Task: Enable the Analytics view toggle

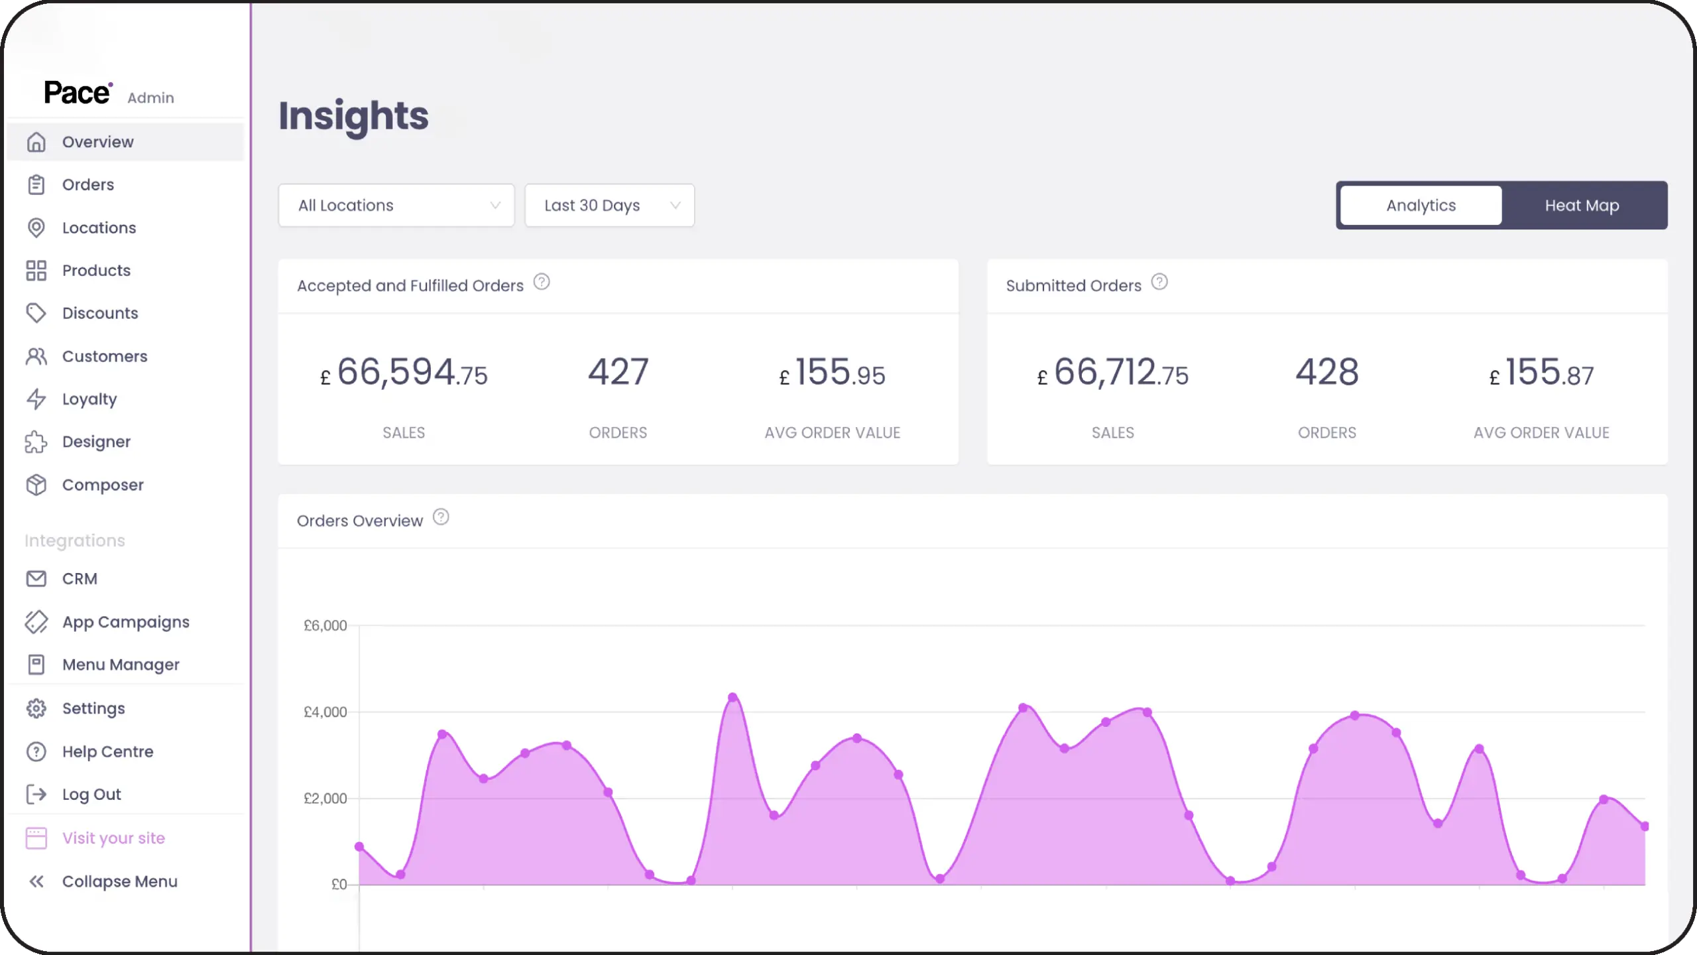Action: pos(1420,205)
